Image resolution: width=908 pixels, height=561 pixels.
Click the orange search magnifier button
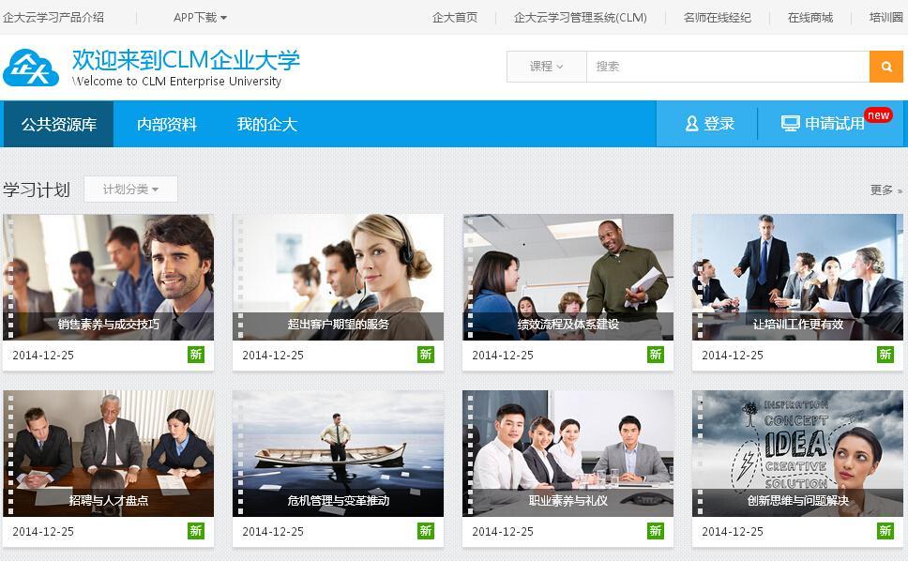click(x=886, y=67)
